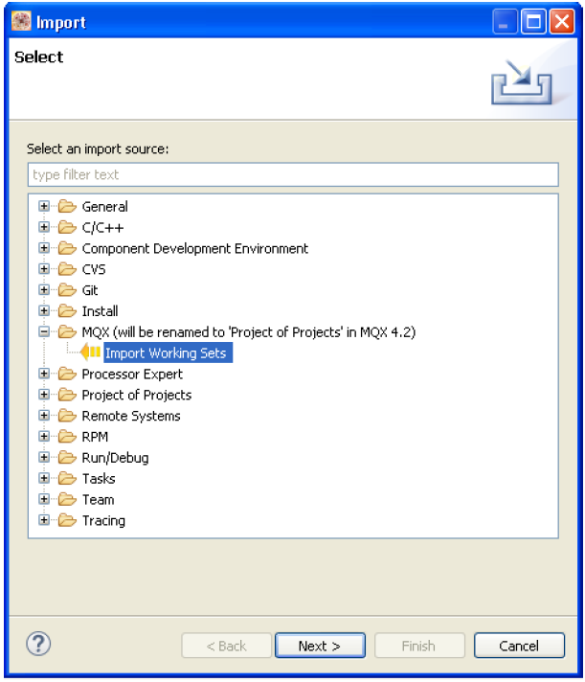Image resolution: width=585 pixels, height=682 pixels.
Task: Select the Tasks category label
Action: (x=98, y=479)
